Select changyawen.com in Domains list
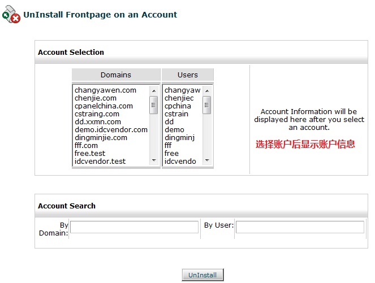Viewport: 375px width, 283px height. 105,90
